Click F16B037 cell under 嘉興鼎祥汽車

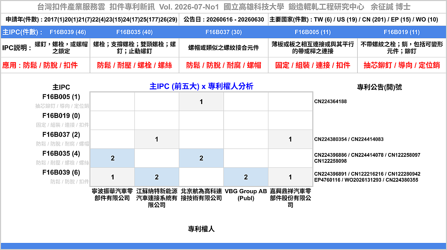tap(290, 139)
